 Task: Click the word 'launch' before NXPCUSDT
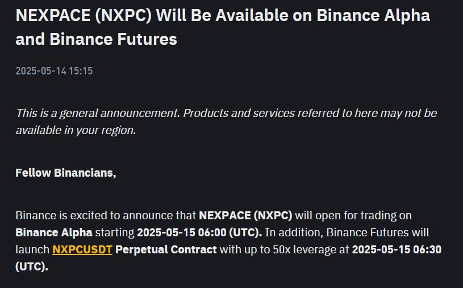(32, 249)
